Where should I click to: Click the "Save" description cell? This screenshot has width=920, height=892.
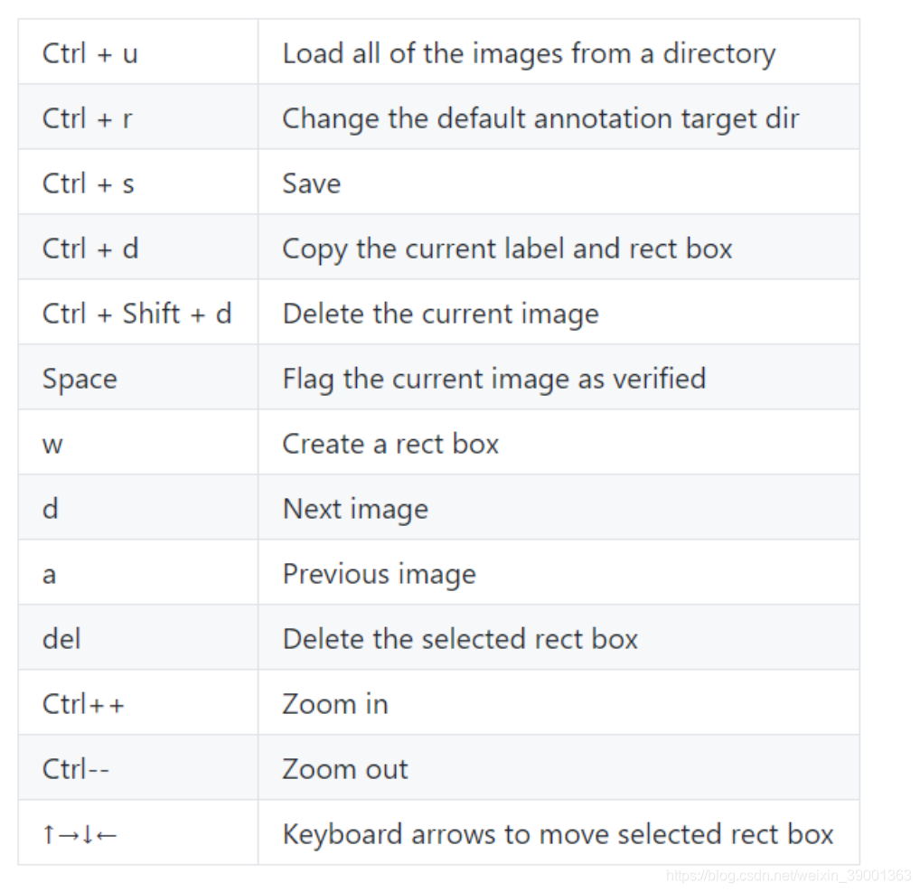(312, 183)
